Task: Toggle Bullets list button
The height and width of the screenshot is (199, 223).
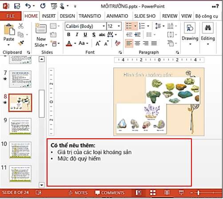Action: pos(129,26)
